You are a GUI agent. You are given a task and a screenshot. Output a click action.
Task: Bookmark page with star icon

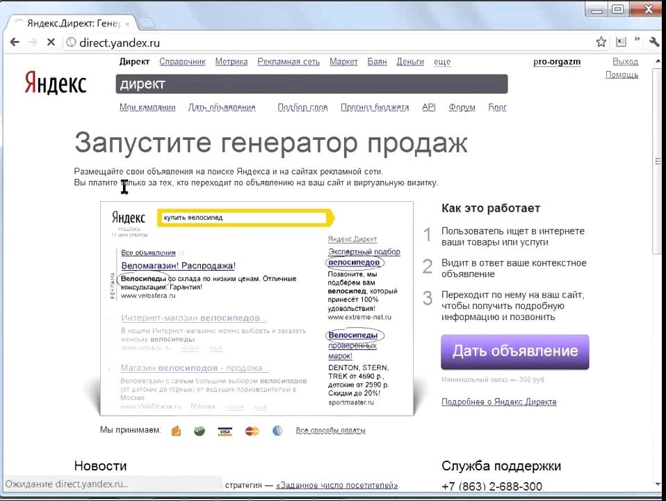coord(601,42)
